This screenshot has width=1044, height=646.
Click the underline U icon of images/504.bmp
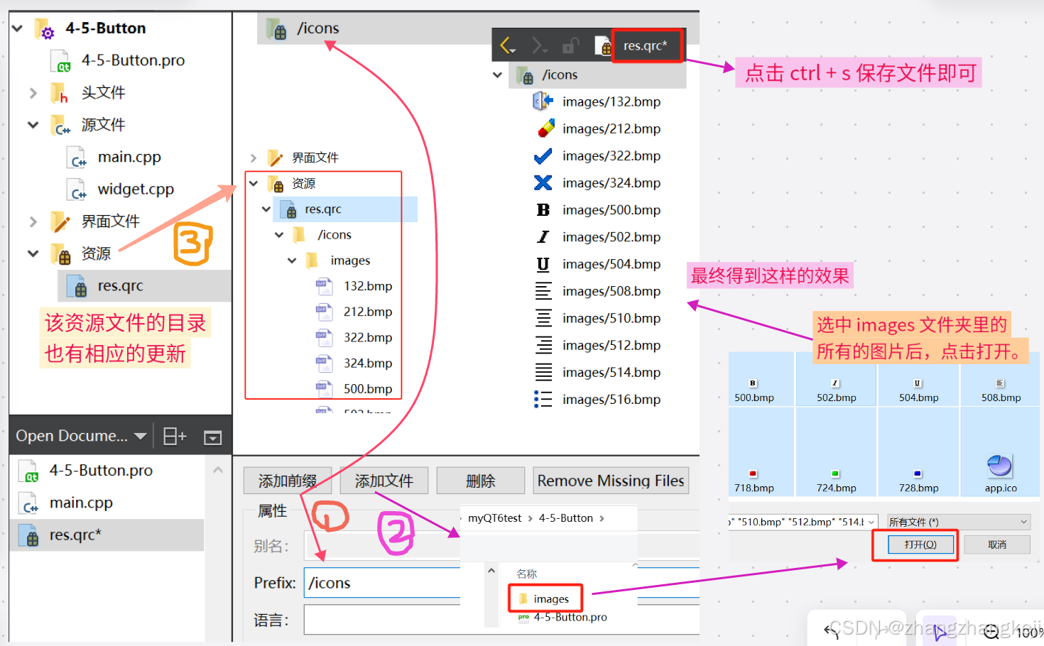(543, 264)
